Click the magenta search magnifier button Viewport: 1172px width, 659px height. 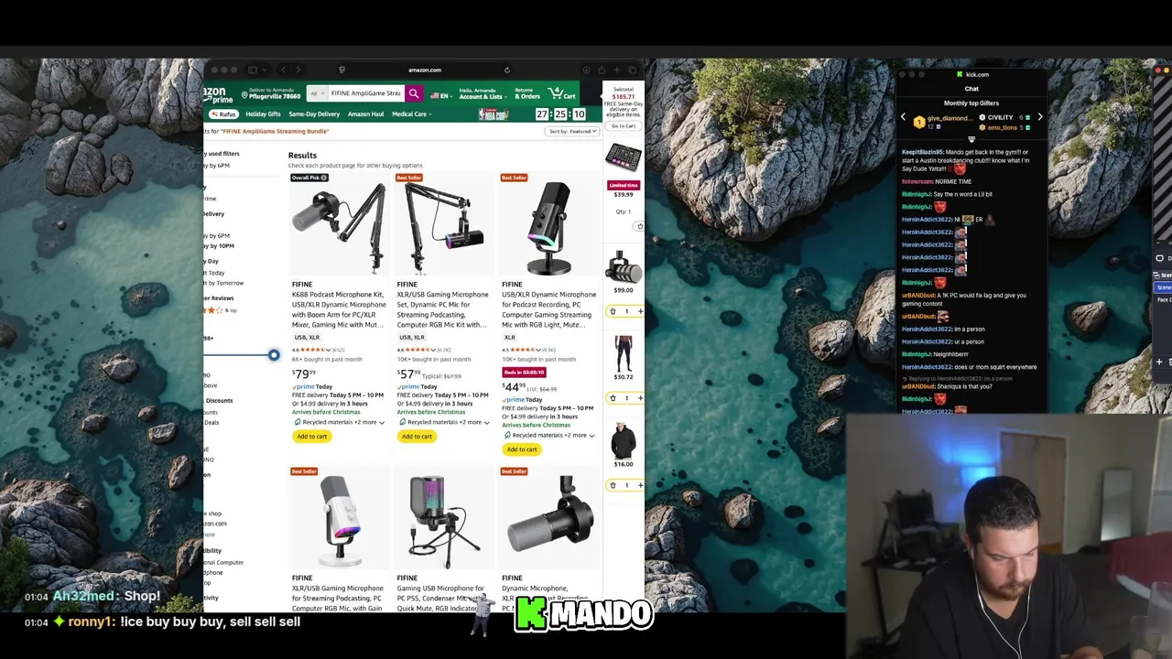point(414,93)
